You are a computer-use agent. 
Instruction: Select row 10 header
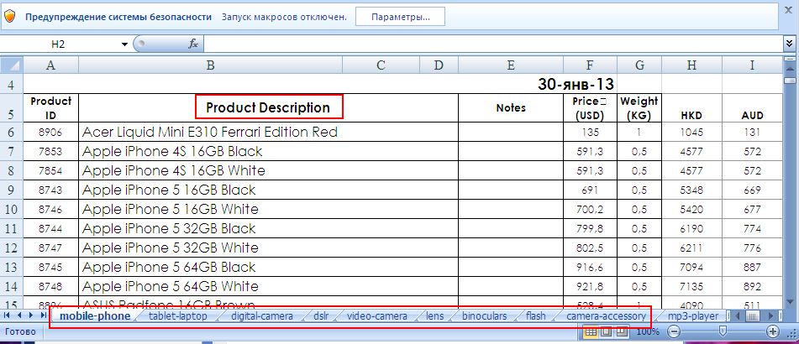11,209
